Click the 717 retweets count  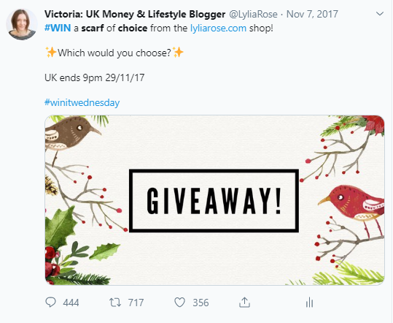(x=136, y=303)
